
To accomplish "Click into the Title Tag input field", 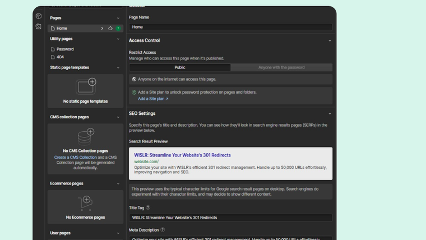I will [x=230, y=218].
